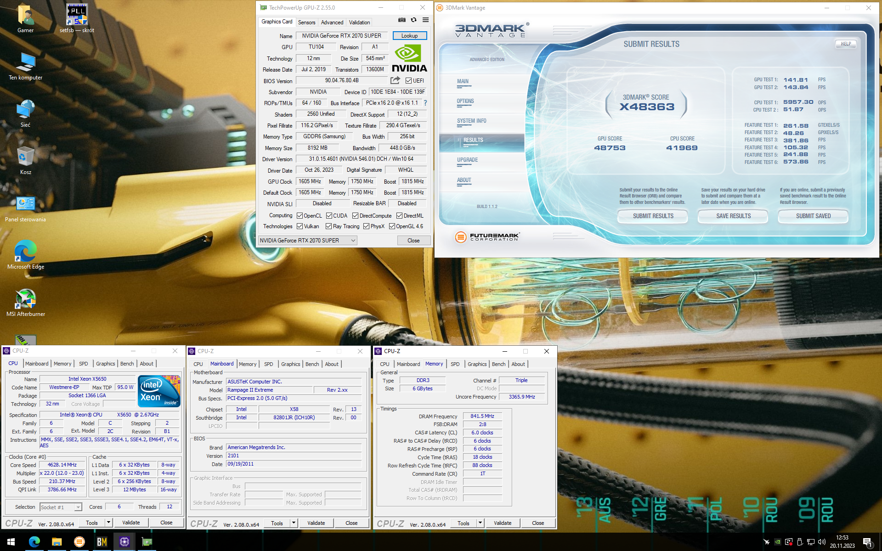Image resolution: width=882 pixels, height=551 pixels.
Task: Click SAVE RESULTS button in 3DMark
Action: pyautogui.click(x=733, y=216)
